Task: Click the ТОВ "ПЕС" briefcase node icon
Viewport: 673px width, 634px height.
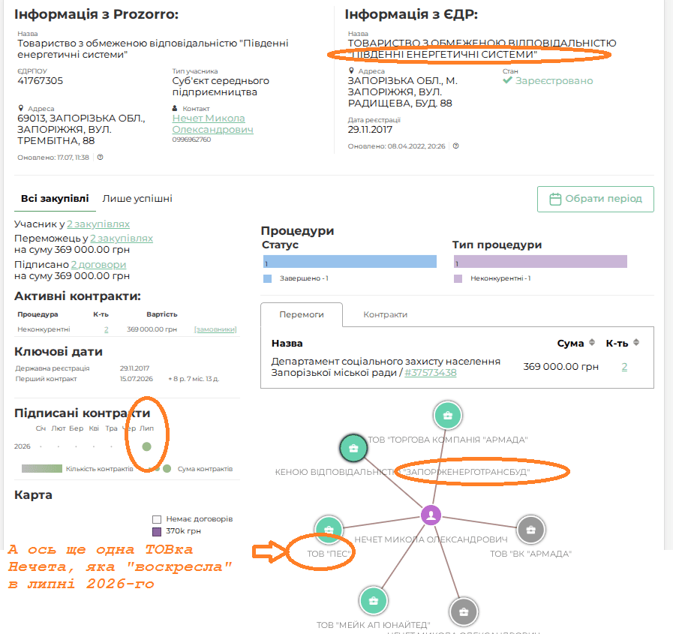Action: tap(329, 529)
